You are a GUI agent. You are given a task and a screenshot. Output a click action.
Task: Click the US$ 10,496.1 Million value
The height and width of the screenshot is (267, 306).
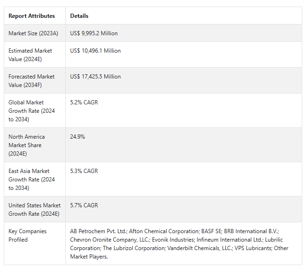(x=95, y=51)
